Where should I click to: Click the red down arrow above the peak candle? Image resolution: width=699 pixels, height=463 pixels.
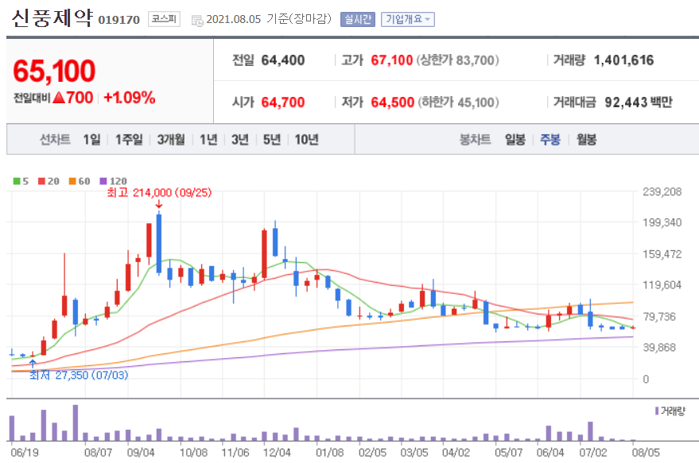pos(159,204)
